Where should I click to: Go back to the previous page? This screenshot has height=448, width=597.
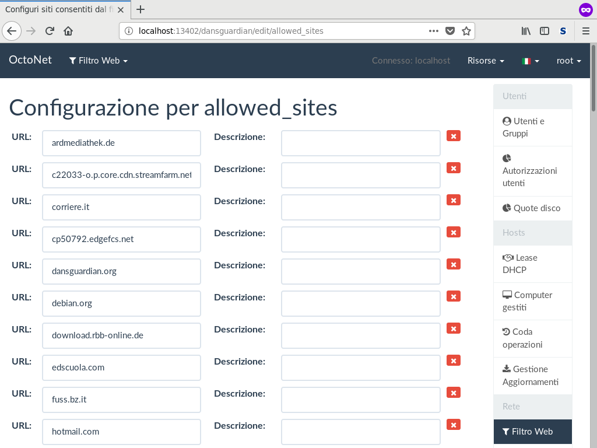12,31
